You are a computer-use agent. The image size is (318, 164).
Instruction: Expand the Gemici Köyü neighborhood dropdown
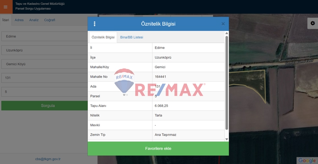[x=48, y=64]
